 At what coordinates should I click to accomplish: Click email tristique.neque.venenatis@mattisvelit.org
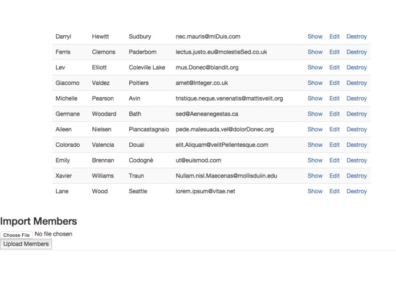229,98
